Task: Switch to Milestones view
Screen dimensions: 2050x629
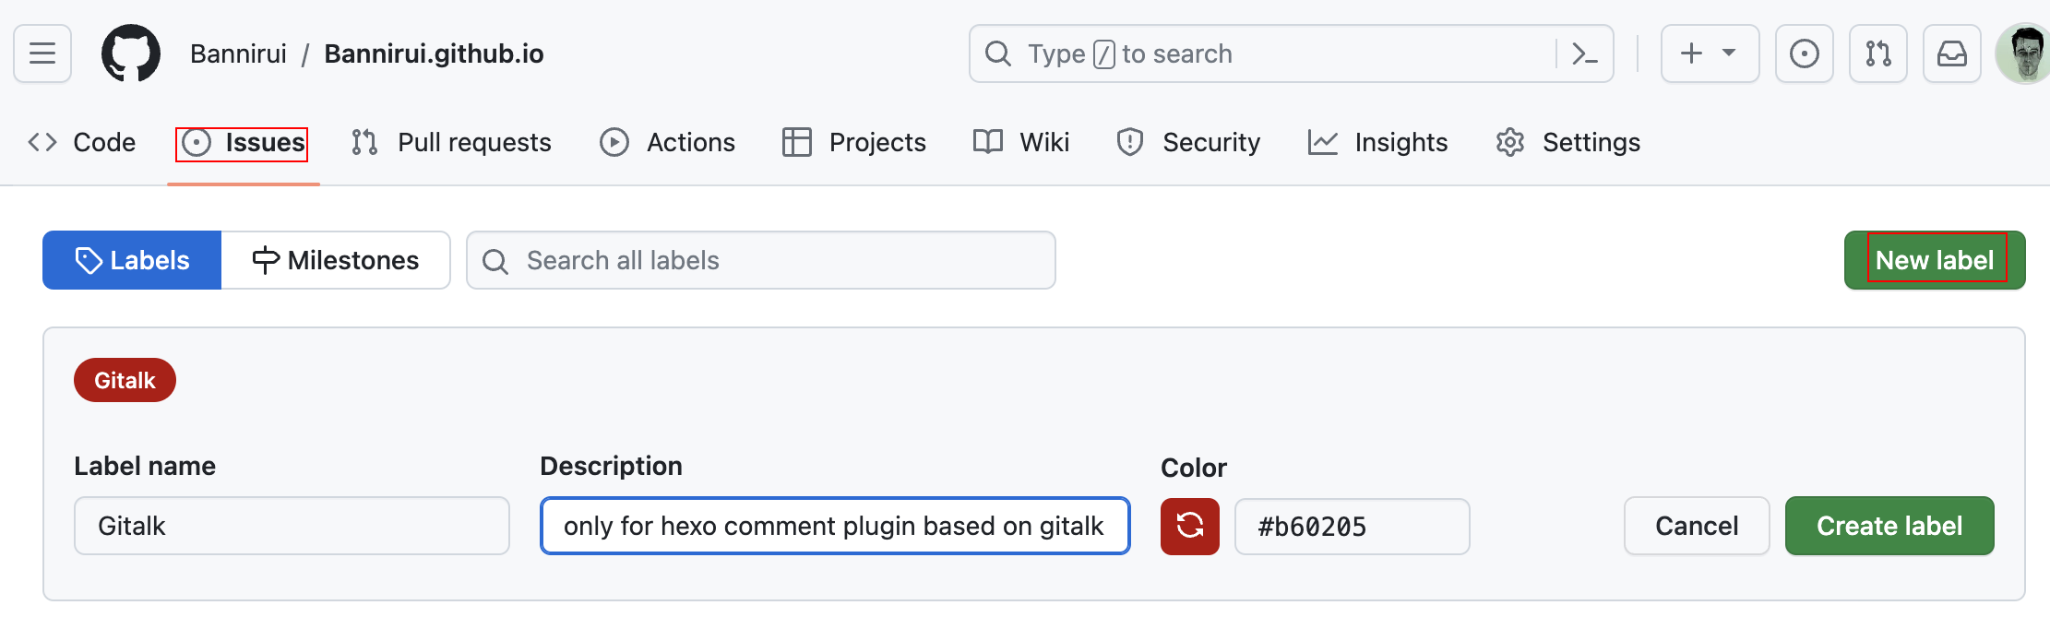Action: tap(336, 260)
